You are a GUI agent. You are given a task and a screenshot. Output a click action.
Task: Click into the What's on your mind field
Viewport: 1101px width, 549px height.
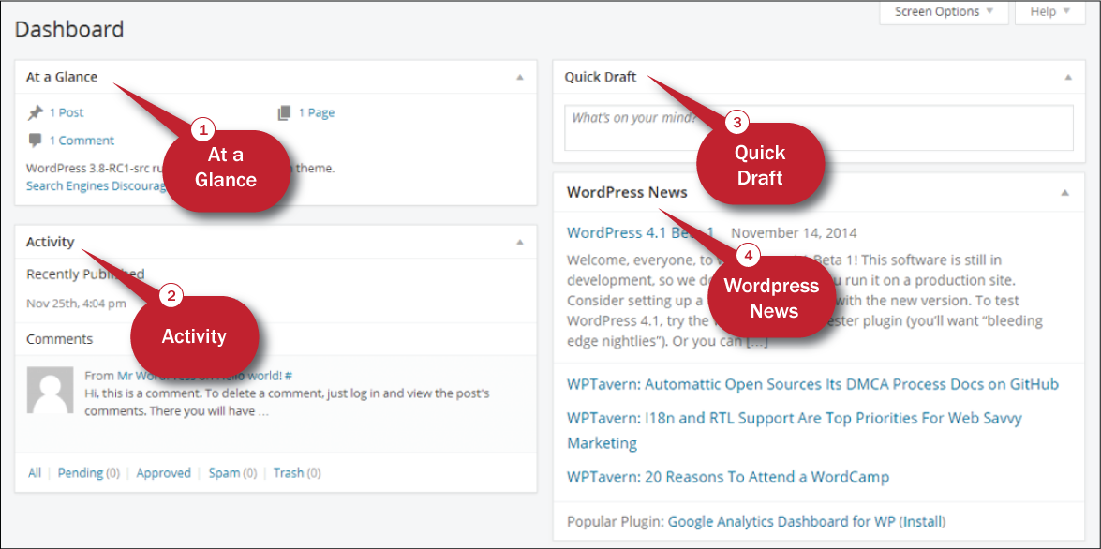[x=819, y=127]
